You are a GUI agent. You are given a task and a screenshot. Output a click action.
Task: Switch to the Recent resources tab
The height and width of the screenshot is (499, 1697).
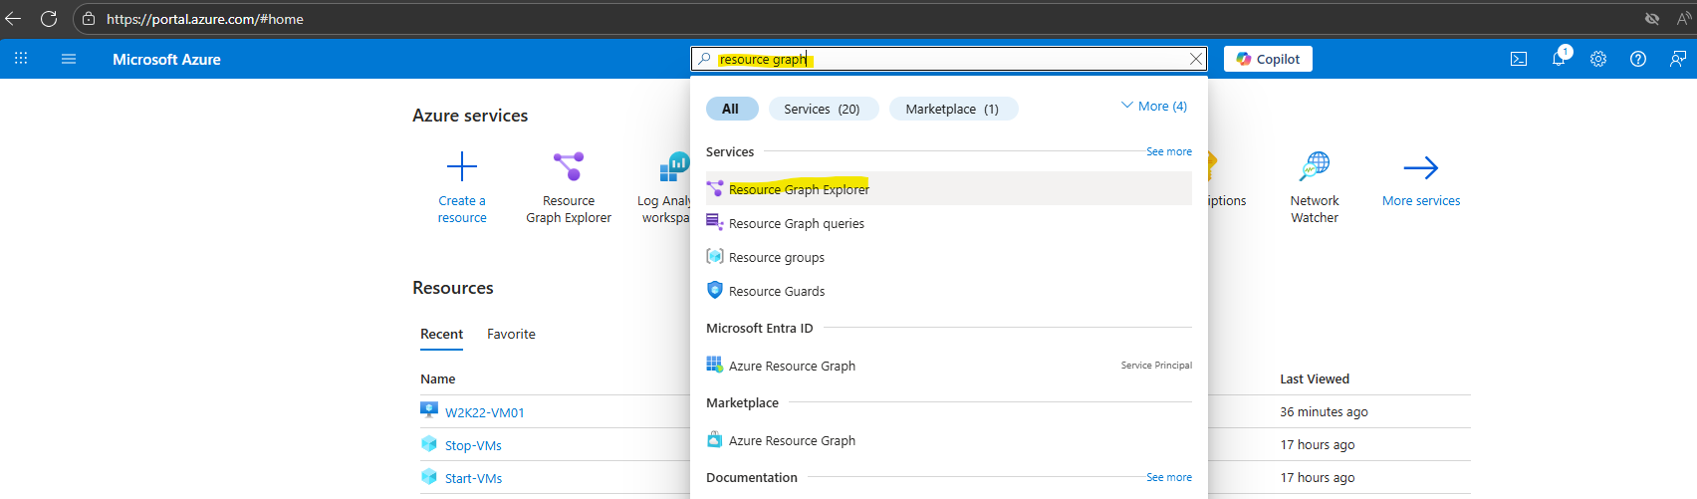[441, 335]
